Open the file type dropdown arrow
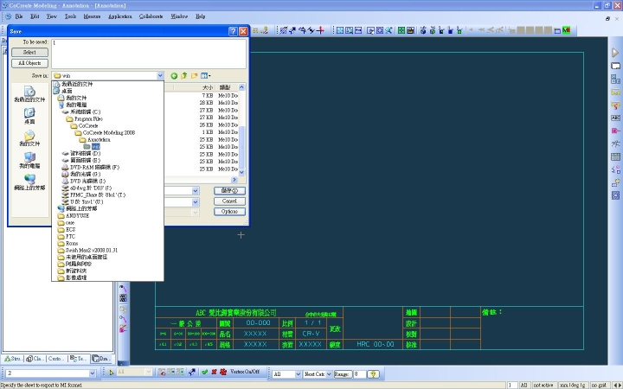 coord(195,202)
